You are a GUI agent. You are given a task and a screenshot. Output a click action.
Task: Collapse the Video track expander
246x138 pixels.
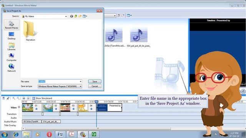pyautogui.click(x=19, y=107)
